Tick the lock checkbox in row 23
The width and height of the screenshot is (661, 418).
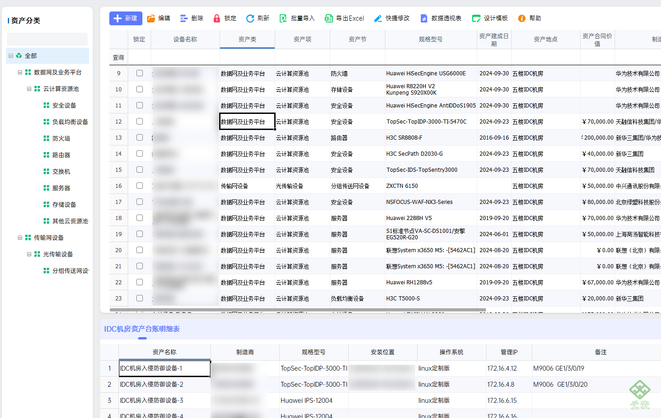coord(140,298)
